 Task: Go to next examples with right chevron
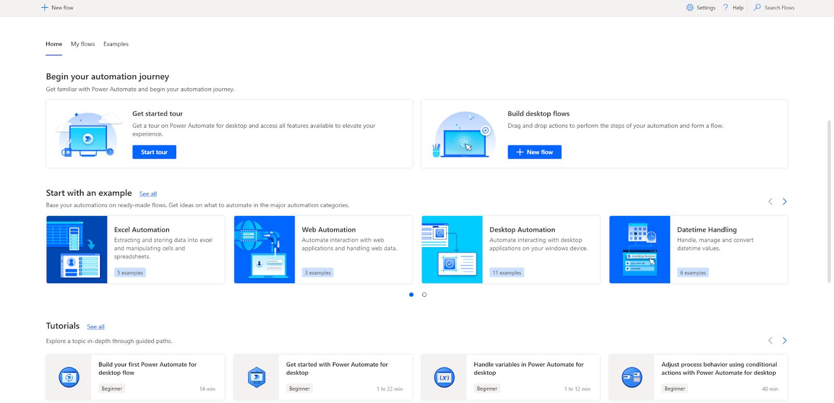pyautogui.click(x=784, y=202)
